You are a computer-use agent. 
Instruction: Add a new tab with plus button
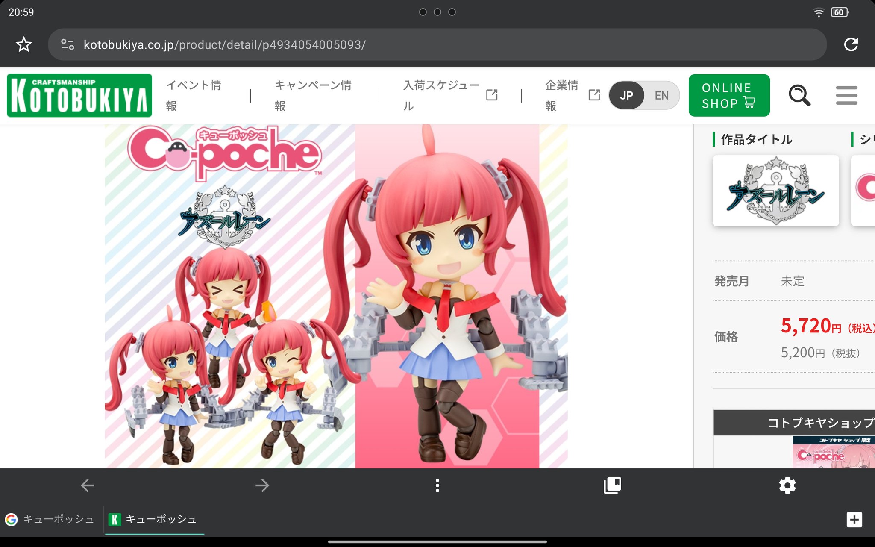pos(854,520)
